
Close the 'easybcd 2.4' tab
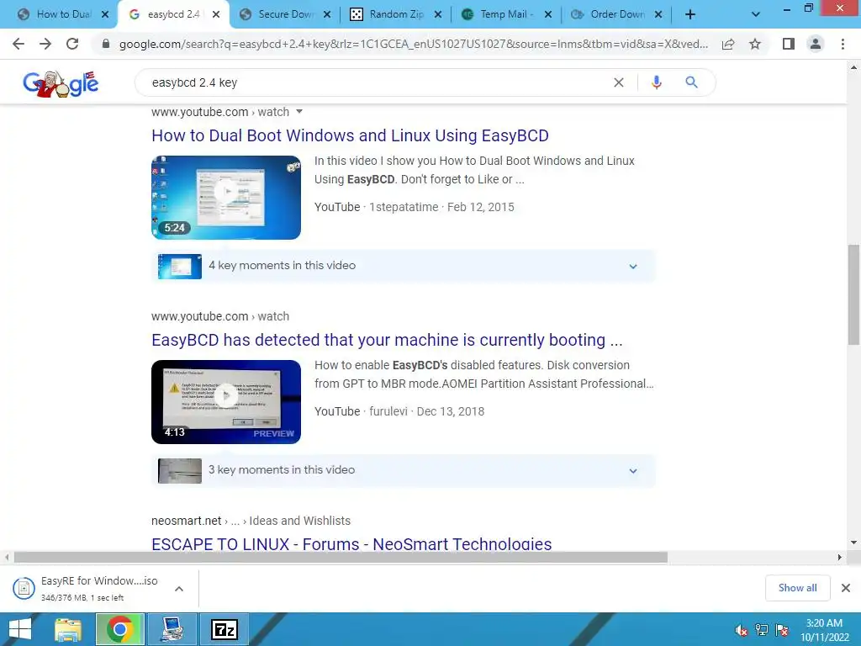tap(216, 14)
